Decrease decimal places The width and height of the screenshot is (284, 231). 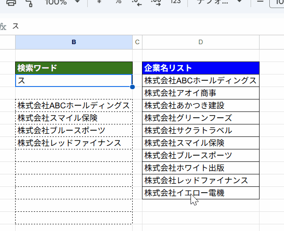[137, 2]
